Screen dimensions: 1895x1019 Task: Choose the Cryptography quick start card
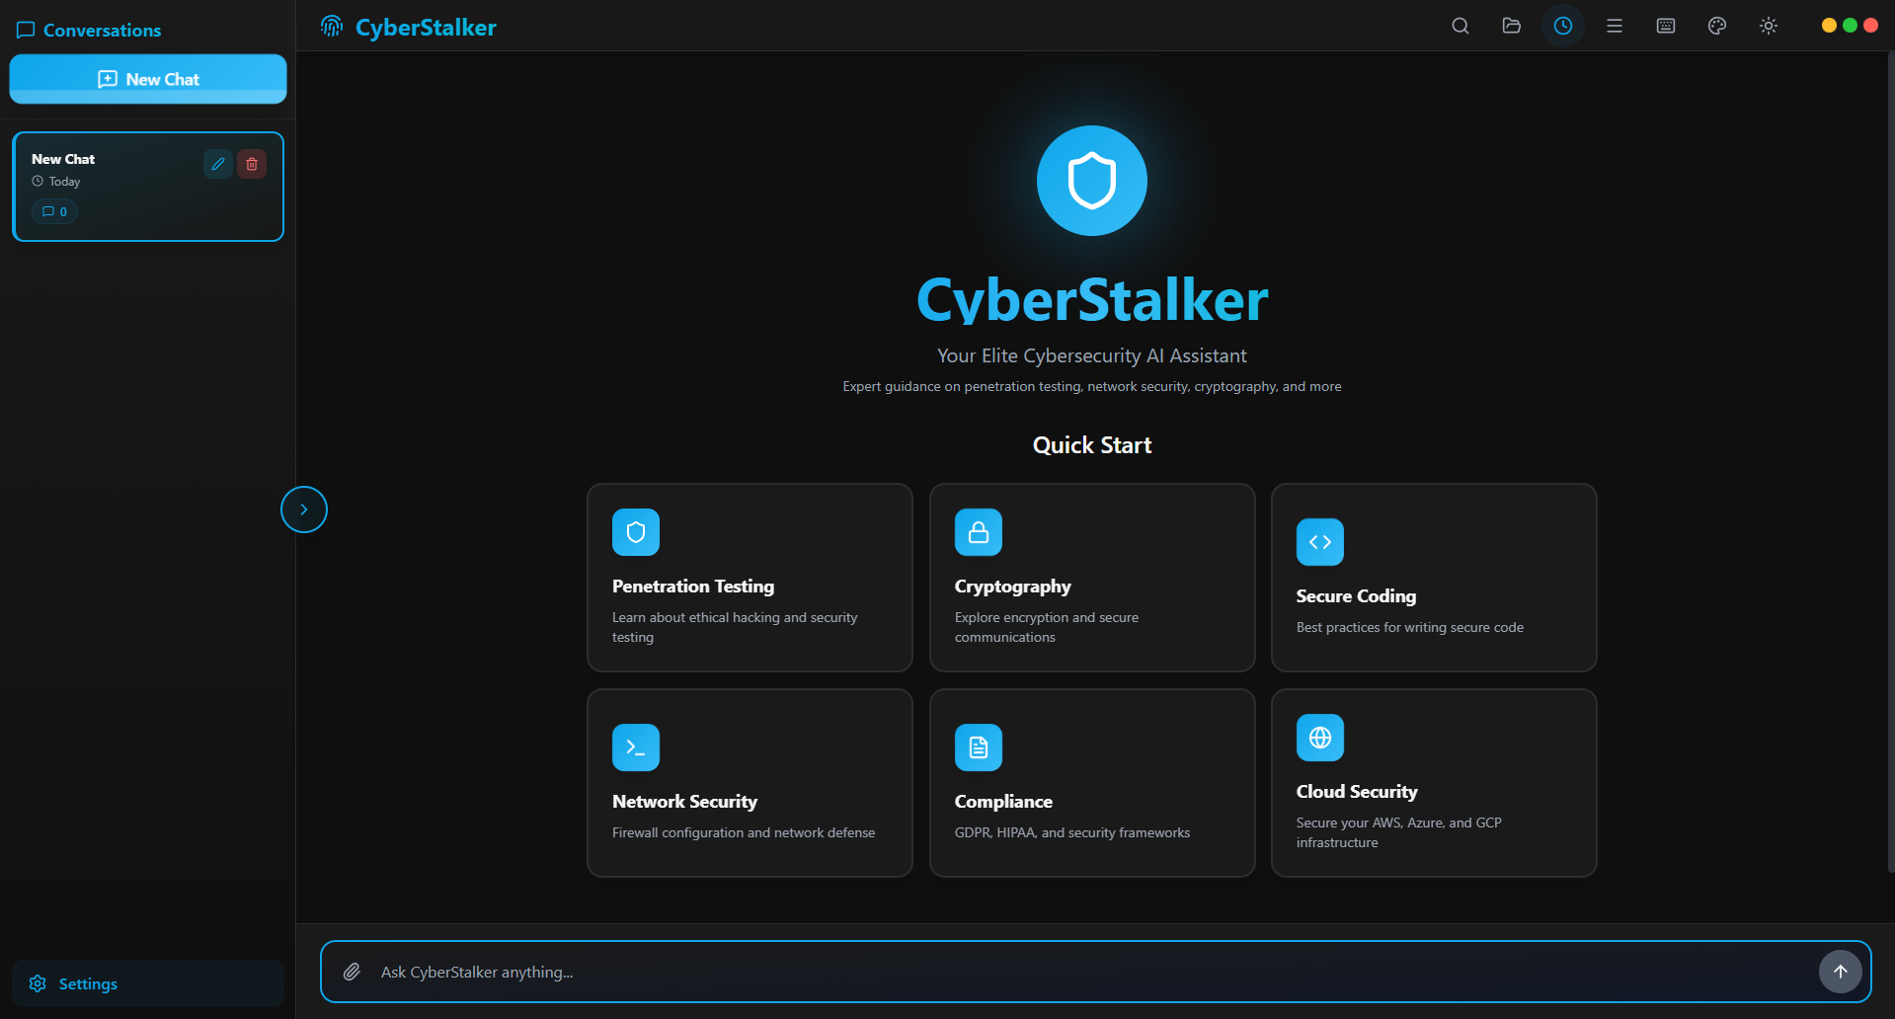click(1091, 578)
